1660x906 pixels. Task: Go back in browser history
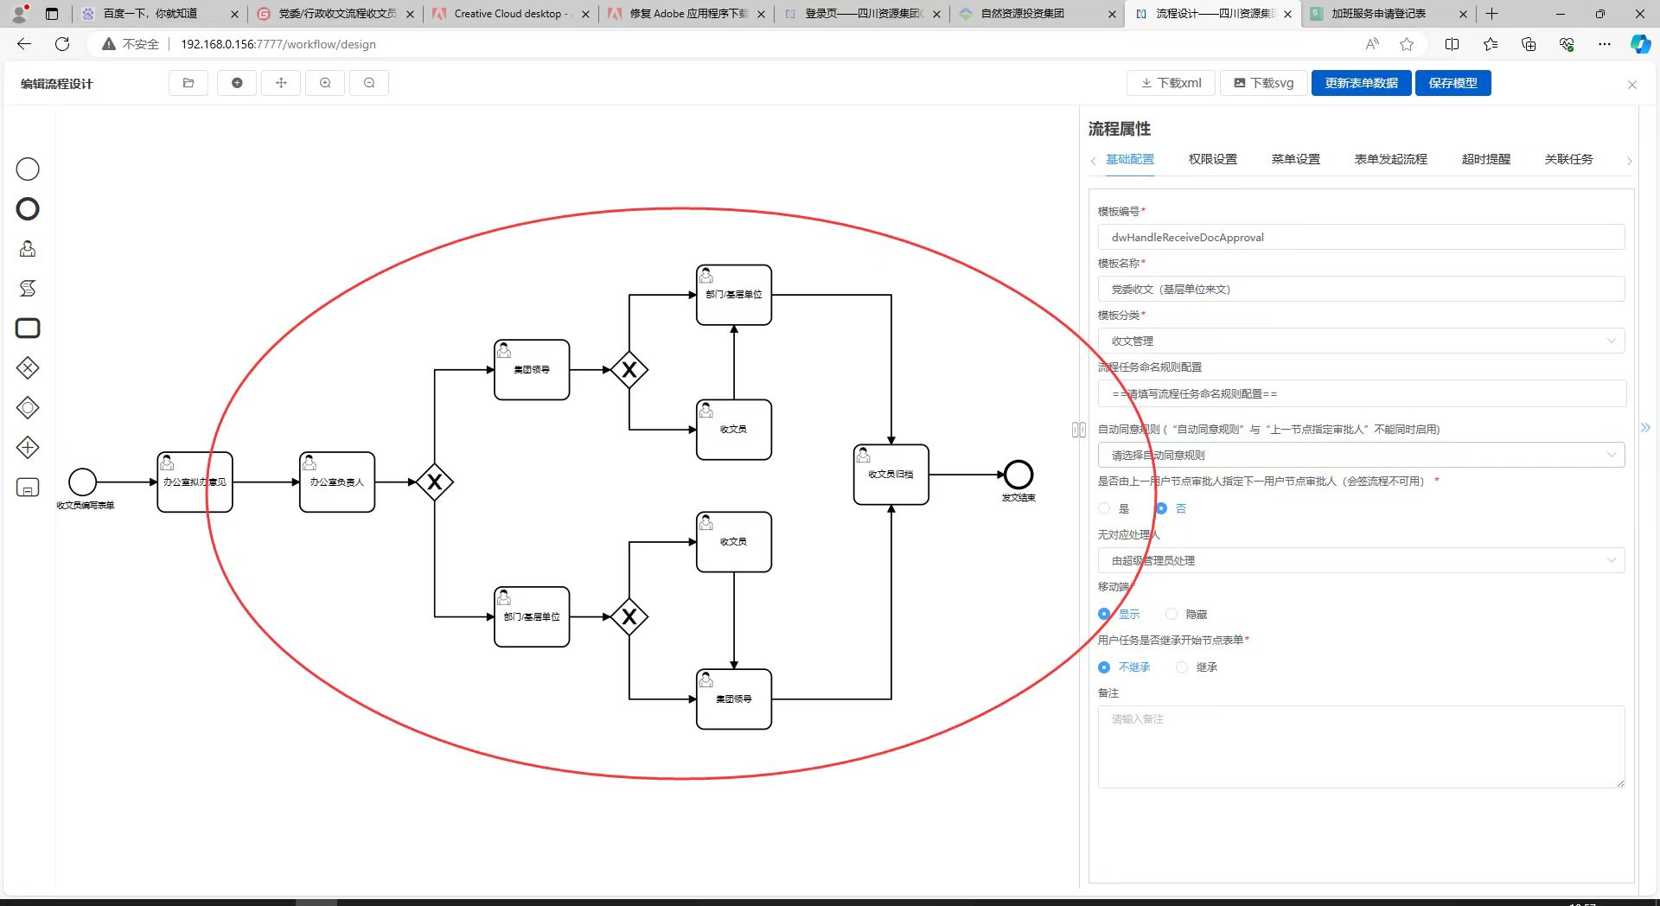click(x=24, y=44)
